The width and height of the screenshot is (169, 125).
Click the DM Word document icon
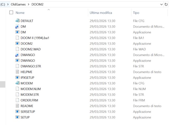point(17,27)
